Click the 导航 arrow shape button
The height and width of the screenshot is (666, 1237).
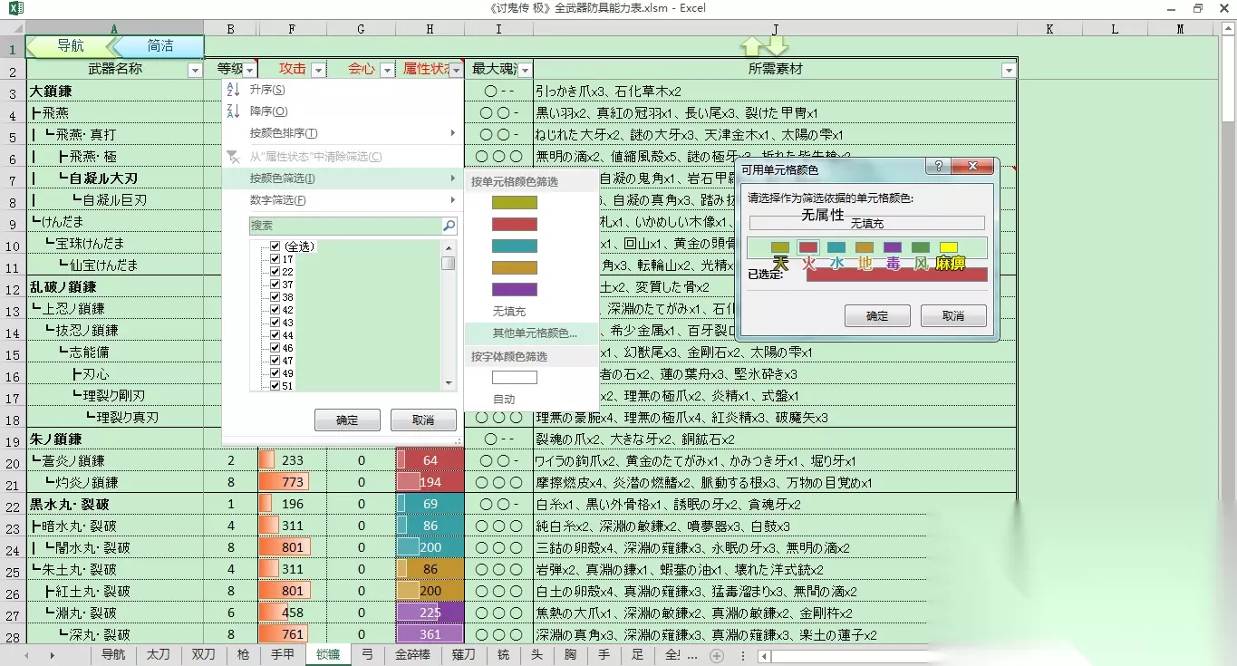point(71,46)
